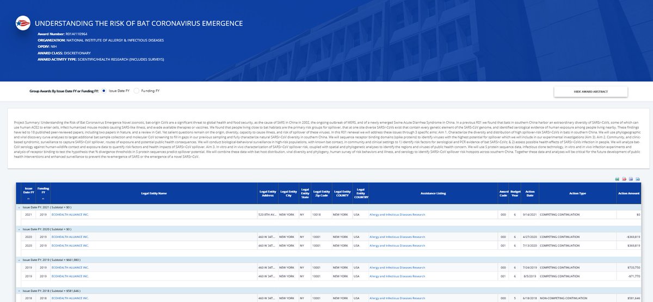Select the Funding FY radio button
The width and height of the screenshot is (653, 302).
coord(136,91)
